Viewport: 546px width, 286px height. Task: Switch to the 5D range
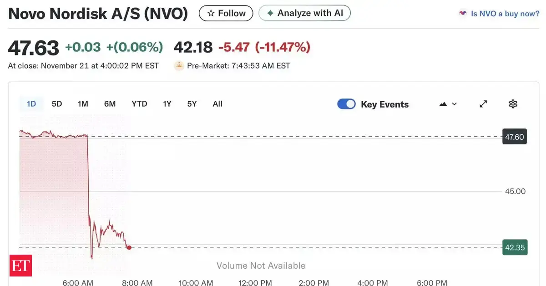[x=57, y=104]
